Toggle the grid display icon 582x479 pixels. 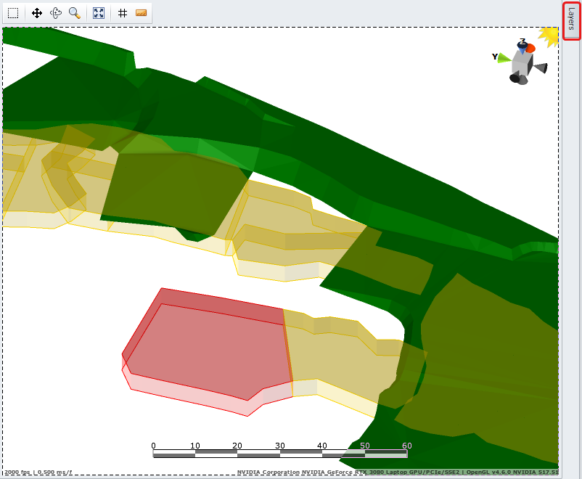coord(123,13)
